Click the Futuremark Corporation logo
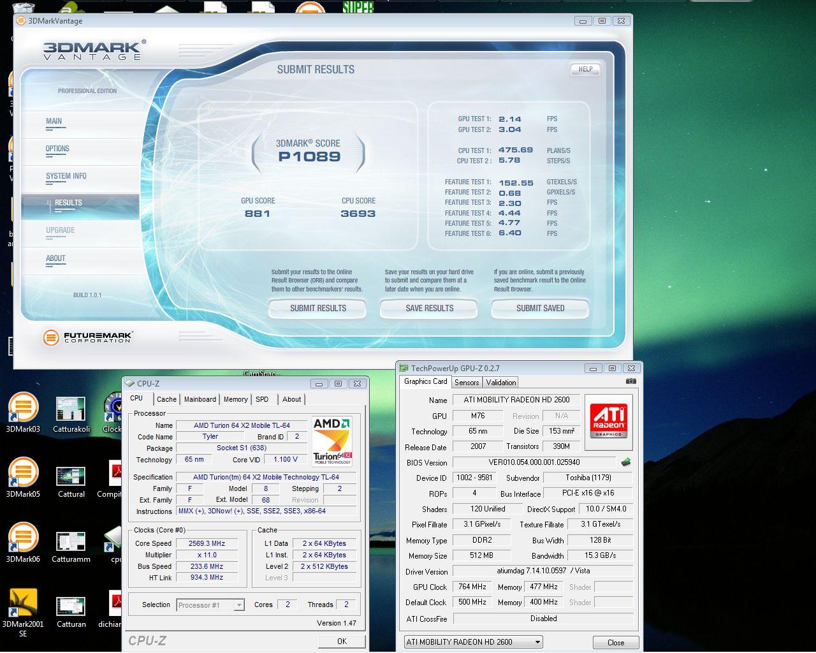The height and width of the screenshot is (653, 816). pos(87,337)
